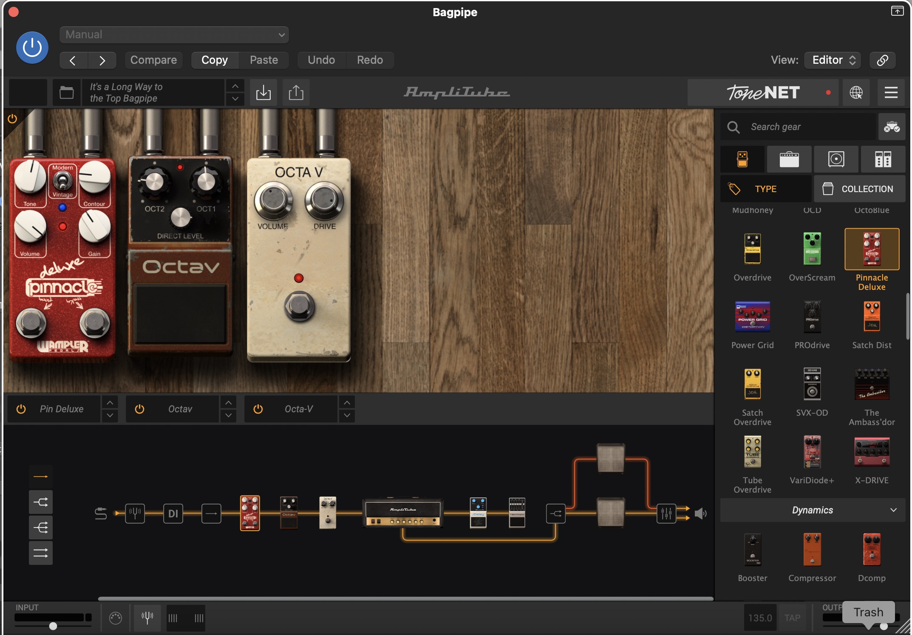Image resolution: width=912 pixels, height=635 pixels.
Task: Select next preset with down chevron
Action: [x=235, y=99]
